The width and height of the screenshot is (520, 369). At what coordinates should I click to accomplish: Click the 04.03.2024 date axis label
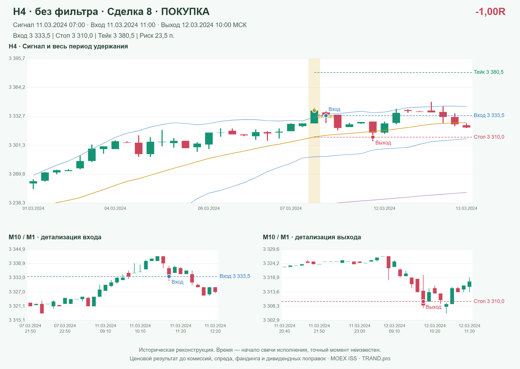click(115, 208)
